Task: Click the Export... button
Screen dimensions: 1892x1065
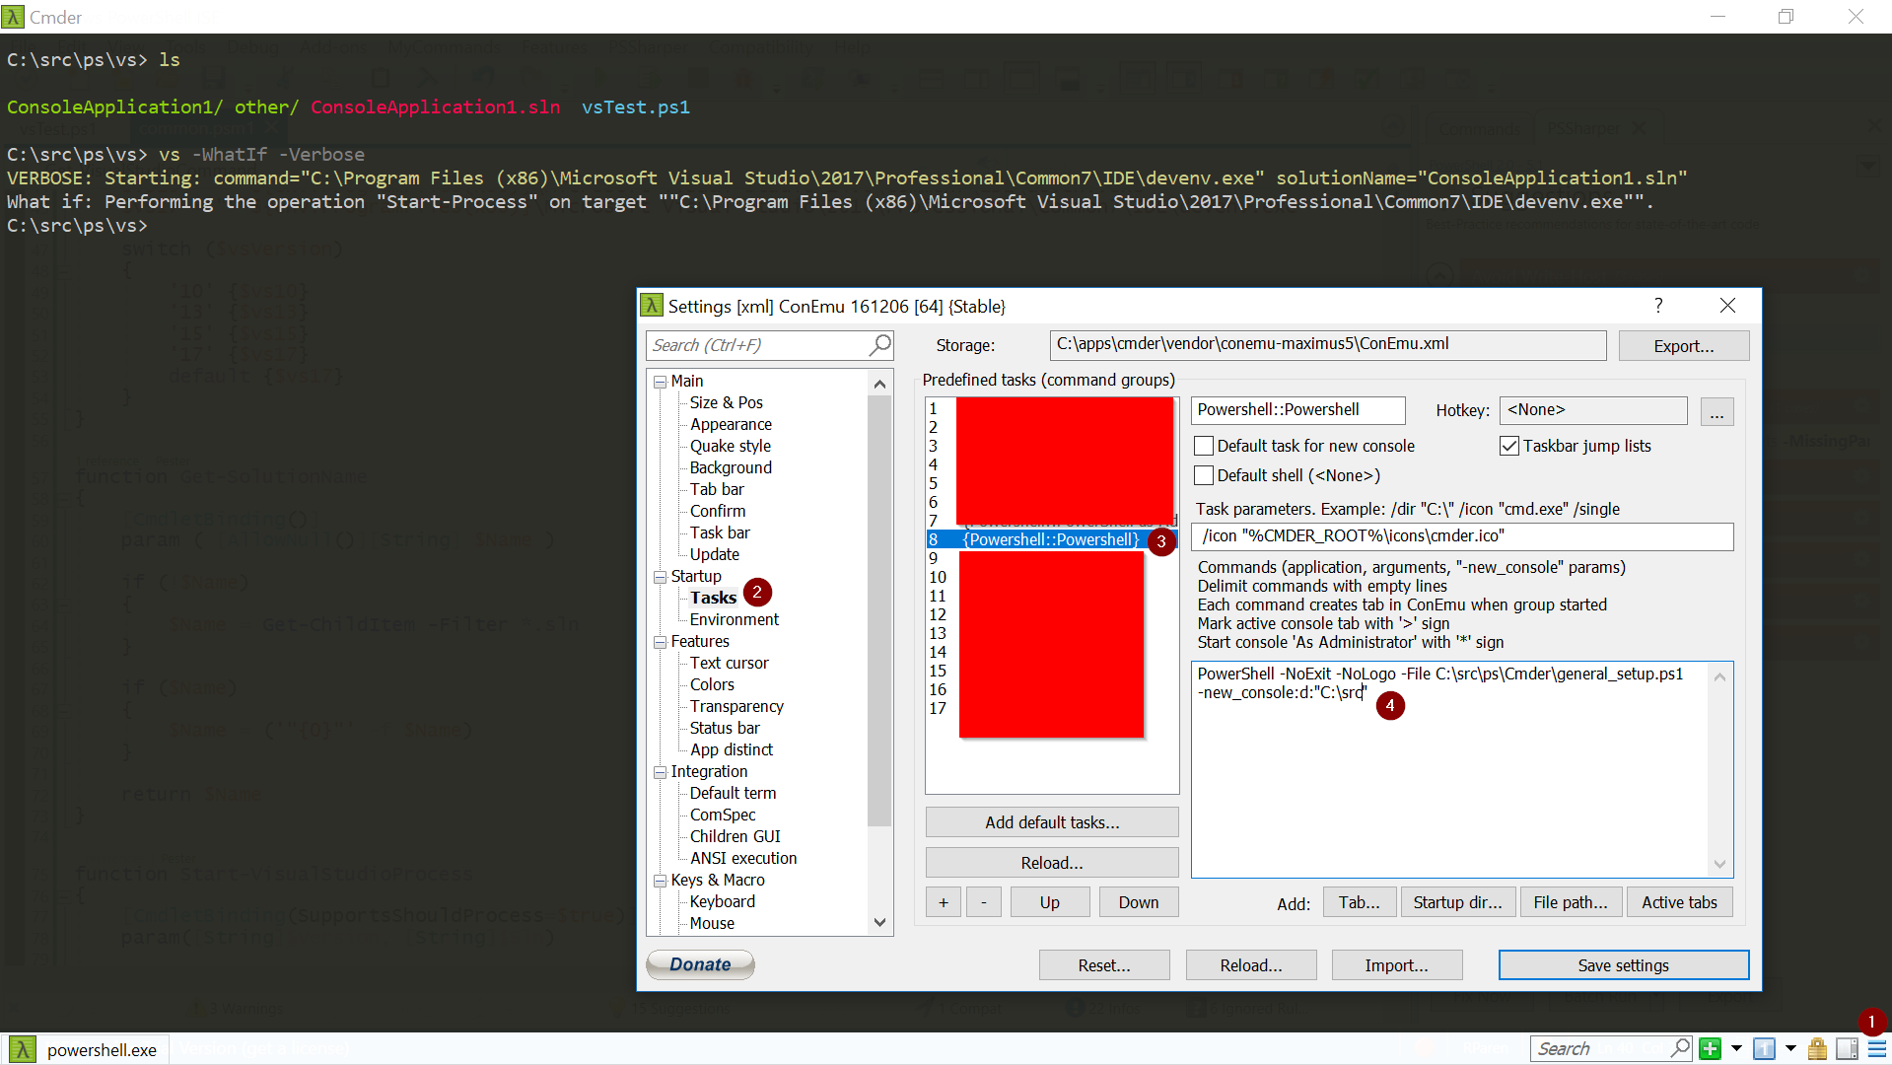Action: 1683,346
